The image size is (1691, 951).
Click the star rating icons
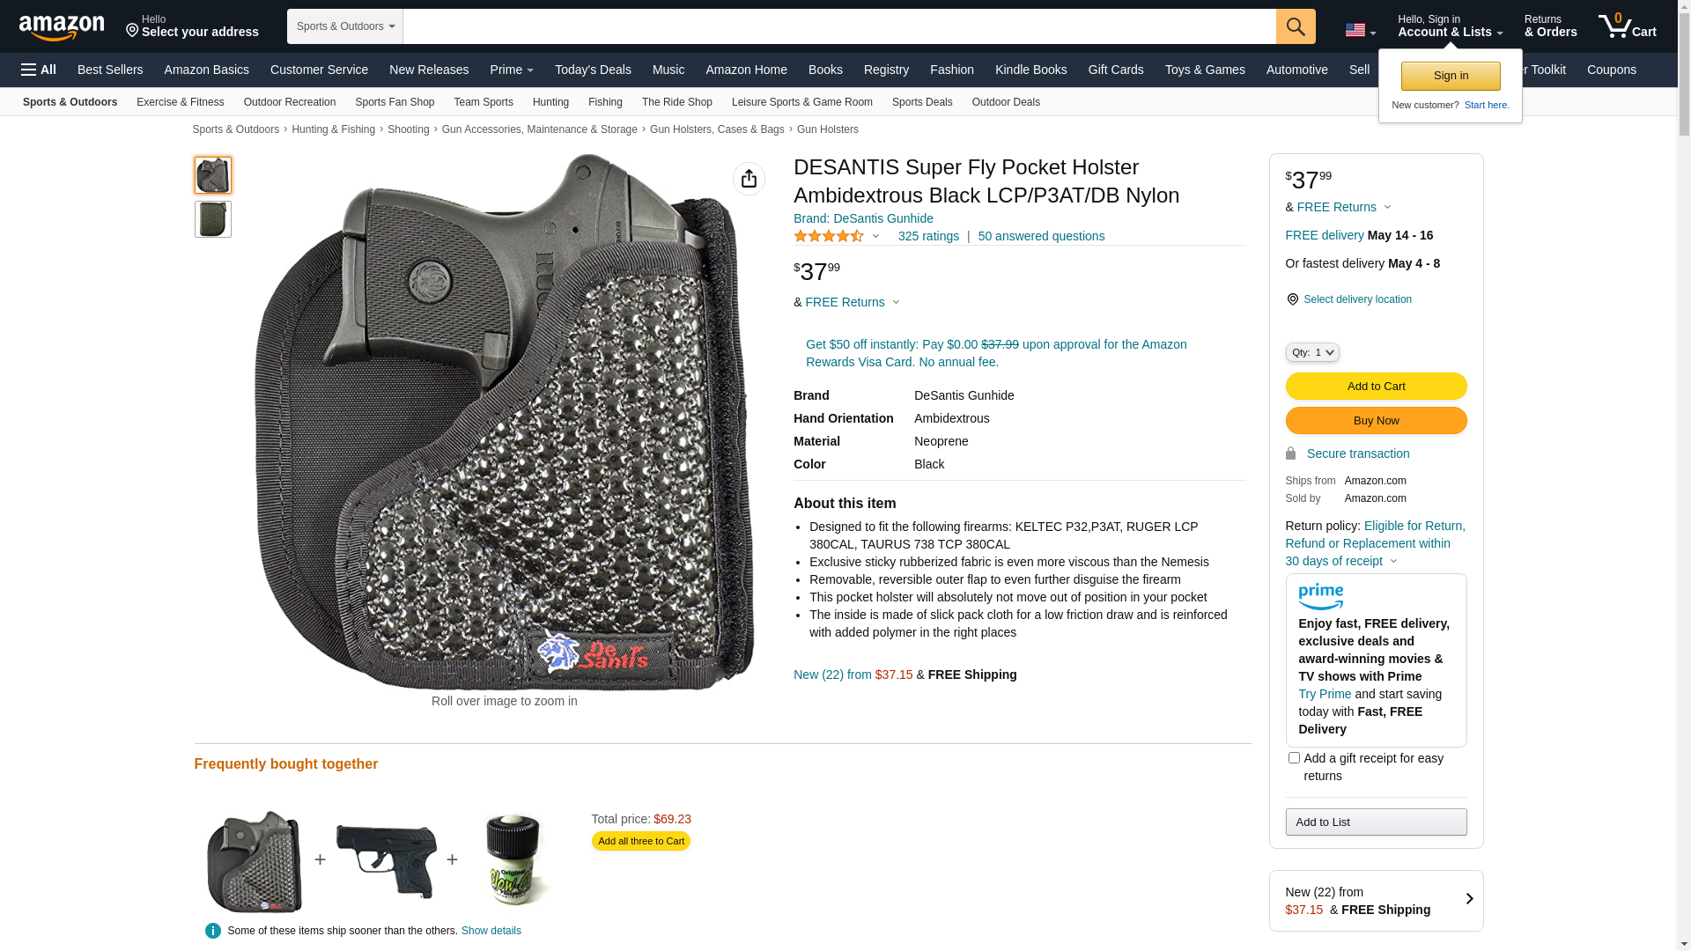tap(829, 236)
